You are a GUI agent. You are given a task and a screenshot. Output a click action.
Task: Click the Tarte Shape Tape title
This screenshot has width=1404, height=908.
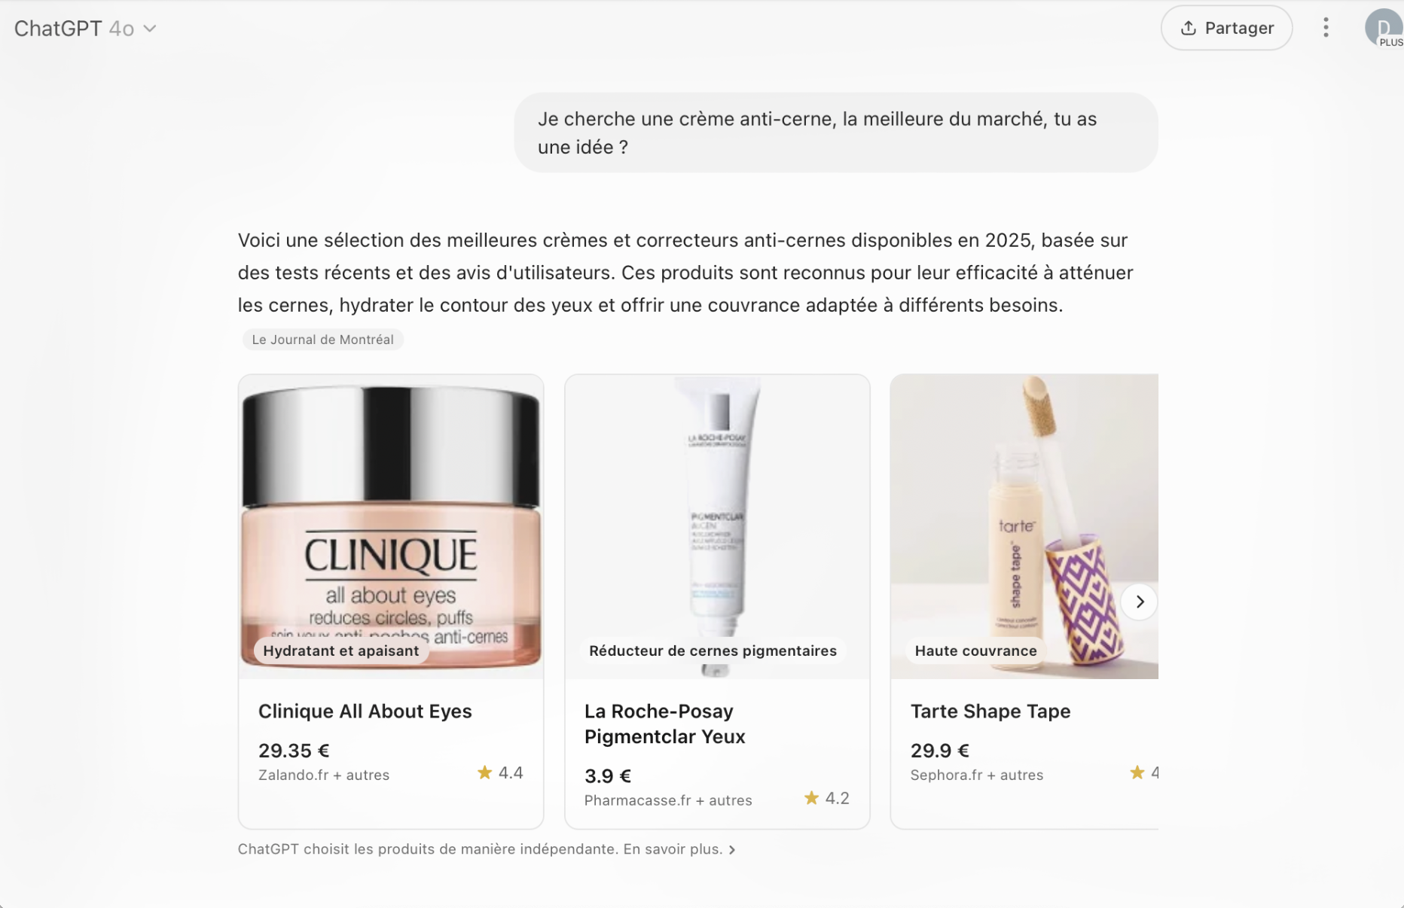point(990,711)
